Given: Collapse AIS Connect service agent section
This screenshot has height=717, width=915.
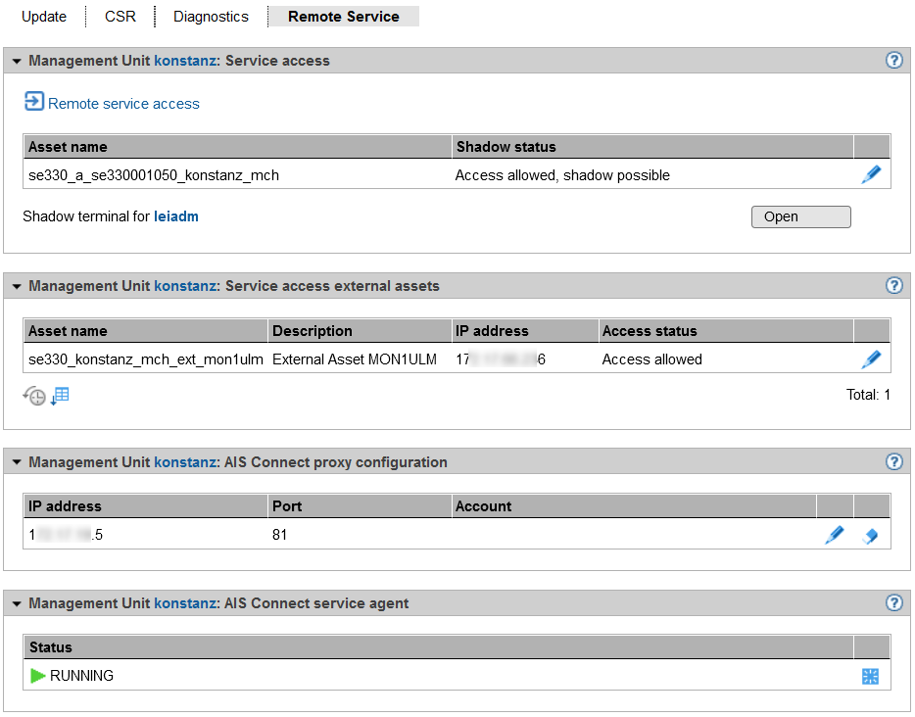Looking at the screenshot, I should tap(17, 604).
